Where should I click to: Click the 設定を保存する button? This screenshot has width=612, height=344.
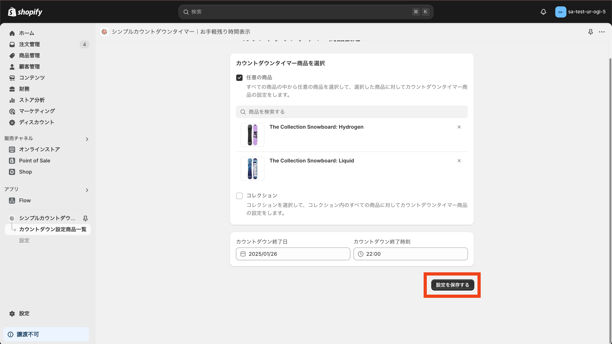click(x=452, y=285)
